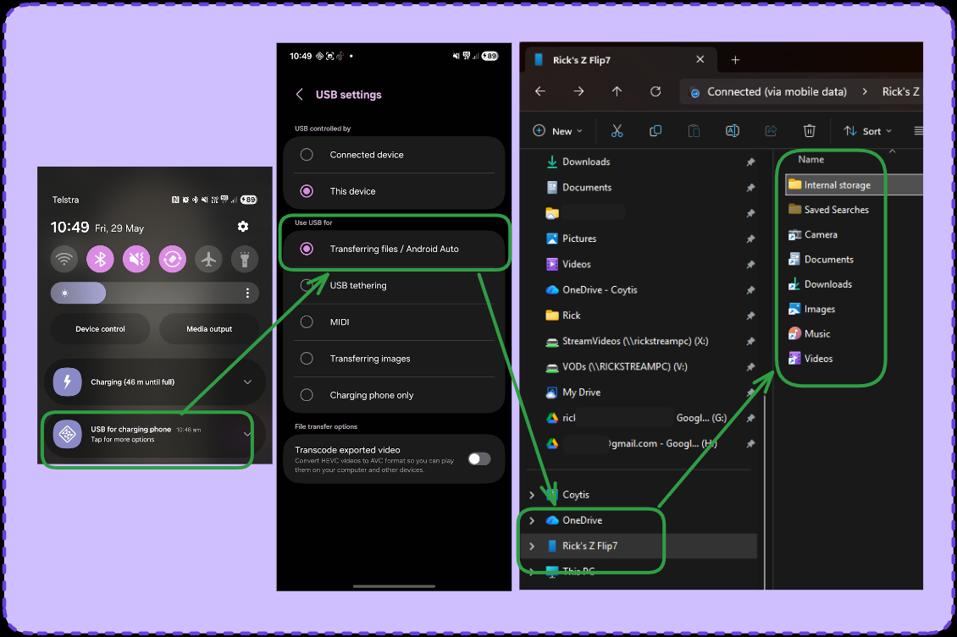
Task: Select This device radio option
Action: coord(395,191)
